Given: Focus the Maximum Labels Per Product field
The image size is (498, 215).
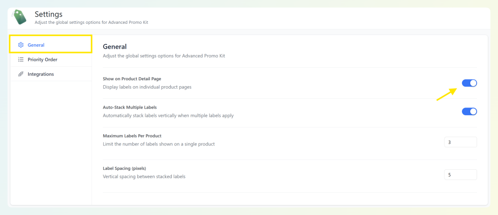Looking at the screenshot, I should point(461,142).
